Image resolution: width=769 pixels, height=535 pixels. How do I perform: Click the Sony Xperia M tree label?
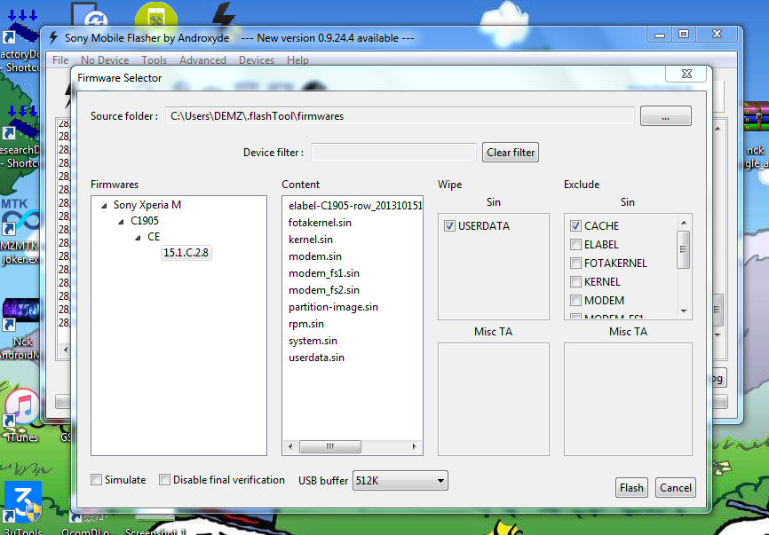click(147, 205)
